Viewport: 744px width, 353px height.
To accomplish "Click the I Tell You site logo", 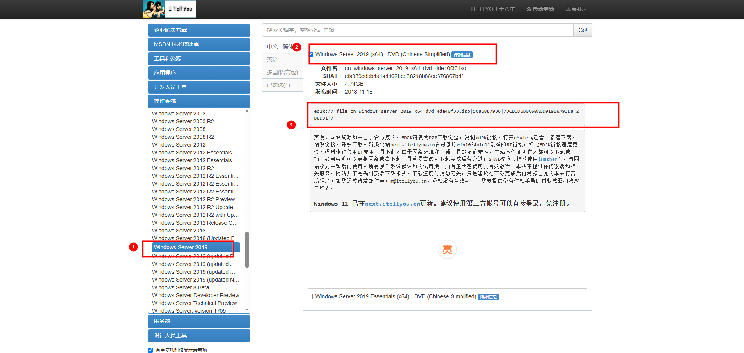I will [x=169, y=9].
